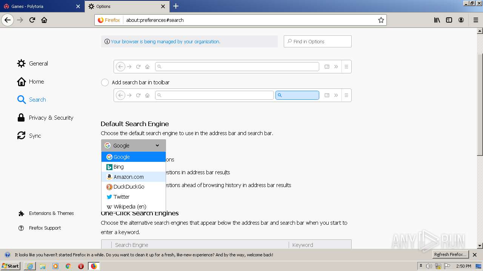483x271 pixels.
Task: Choose Wikipedia (en) from the list
Action: [134, 207]
